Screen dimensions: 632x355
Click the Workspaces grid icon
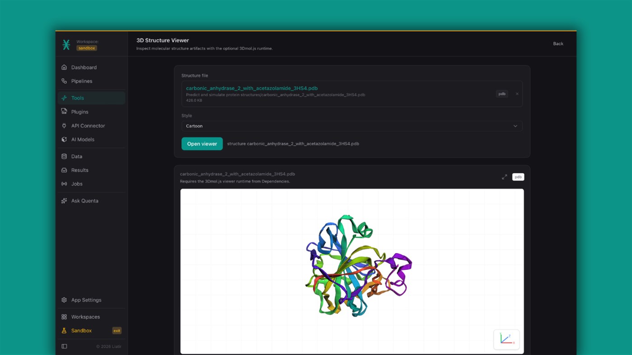(64, 317)
